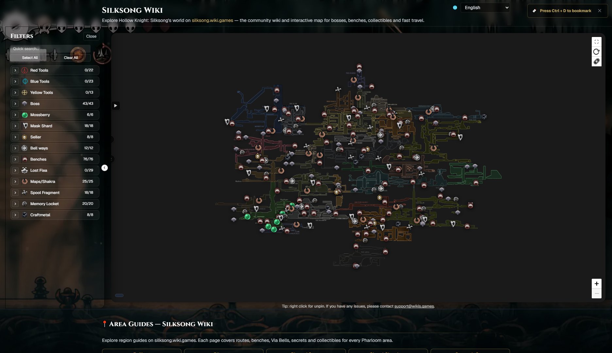Open the English language dropdown
Image resolution: width=612 pixels, height=353 pixels.
point(485,8)
